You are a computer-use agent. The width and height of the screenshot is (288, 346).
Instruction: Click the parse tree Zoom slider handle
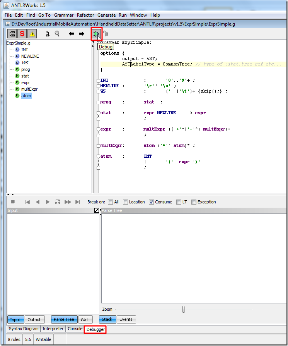[x=183, y=309]
